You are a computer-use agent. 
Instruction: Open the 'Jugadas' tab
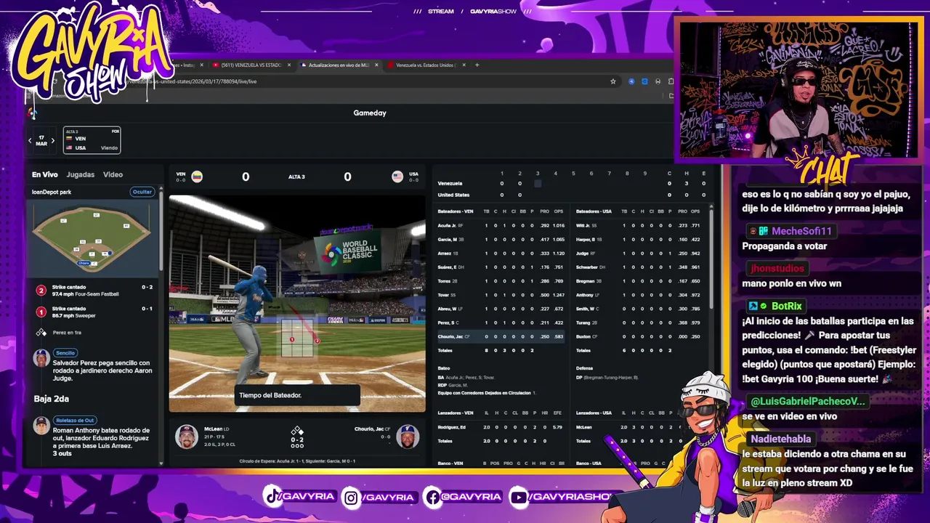(x=81, y=175)
